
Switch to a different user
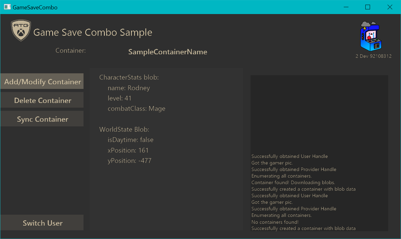[x=42, y=223]
